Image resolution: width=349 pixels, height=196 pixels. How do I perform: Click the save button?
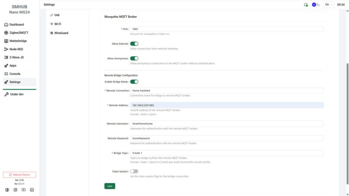click(x=109, y=186)
